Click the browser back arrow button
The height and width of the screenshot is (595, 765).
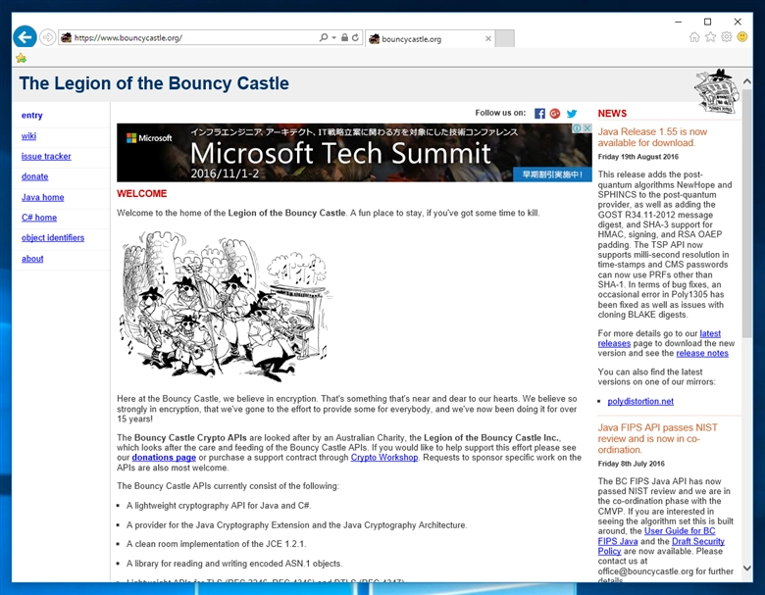click(25, 37)
